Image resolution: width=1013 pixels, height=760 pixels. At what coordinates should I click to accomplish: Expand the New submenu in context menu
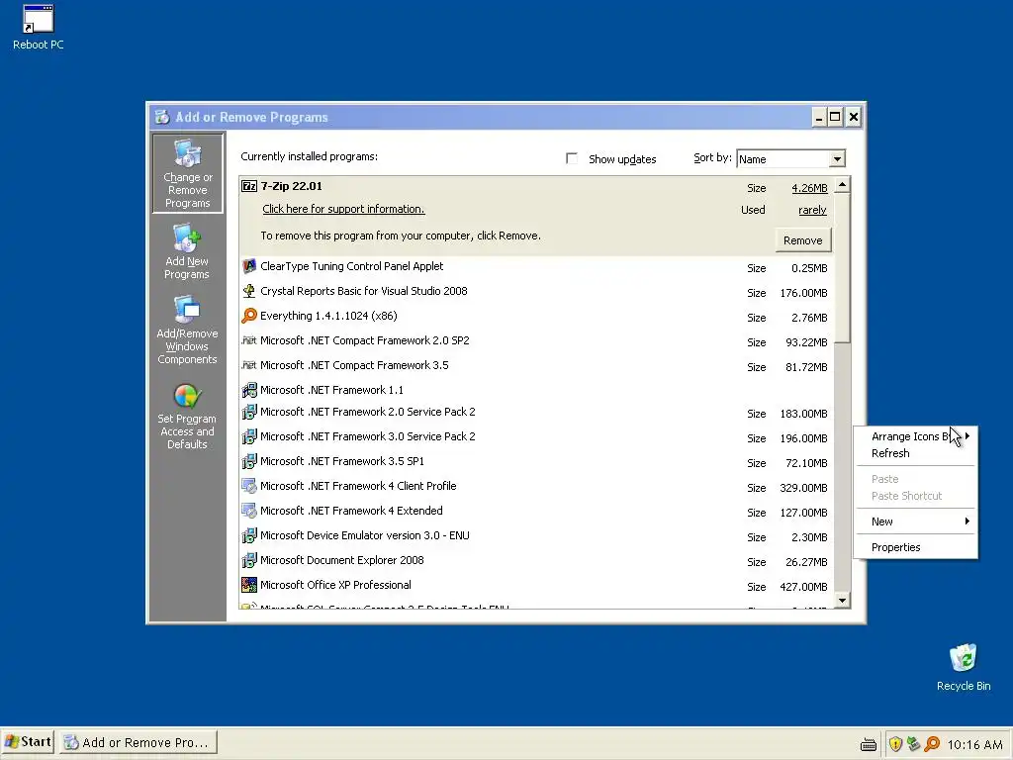[x=915, y=522]
